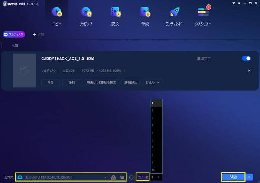This screenshot has height=183, width=260.
Task: Click the Full Disc (フルディスク) mode switcher
Action: pos(14,34)
